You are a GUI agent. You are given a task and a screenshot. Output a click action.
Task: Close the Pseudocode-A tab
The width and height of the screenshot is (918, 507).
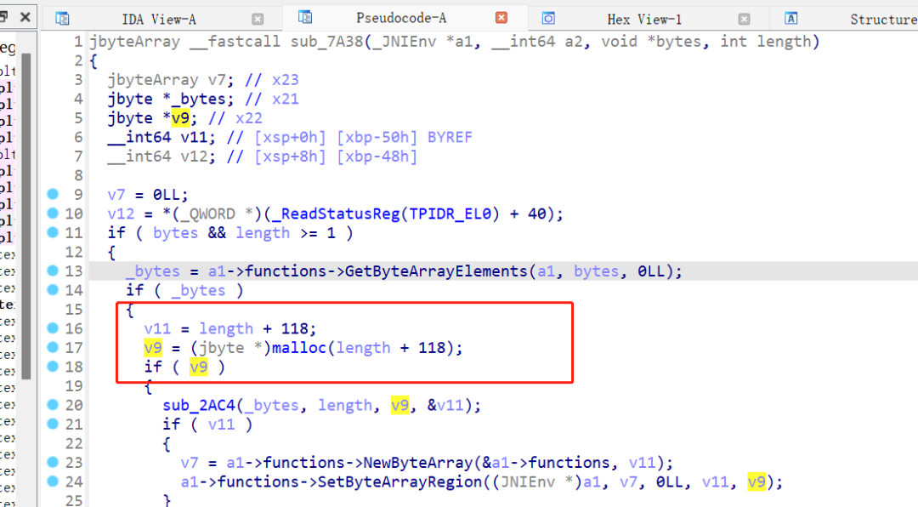(x=501, y=18)
